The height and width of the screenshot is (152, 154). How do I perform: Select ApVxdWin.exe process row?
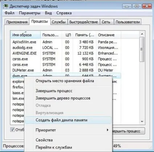pos(65,42)
